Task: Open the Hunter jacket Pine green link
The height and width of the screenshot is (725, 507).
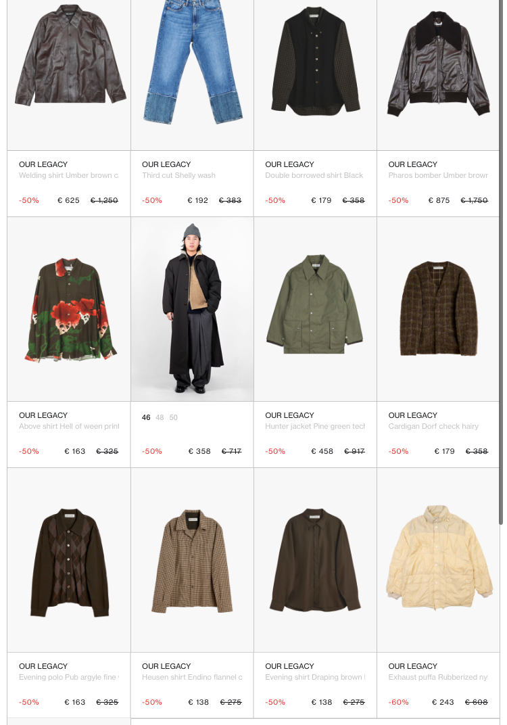Action: tap(315, 426)
